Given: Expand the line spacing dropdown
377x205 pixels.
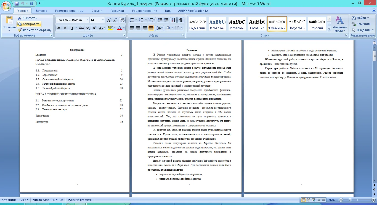Looking at the screenshot, I should [x=162, y=28].
